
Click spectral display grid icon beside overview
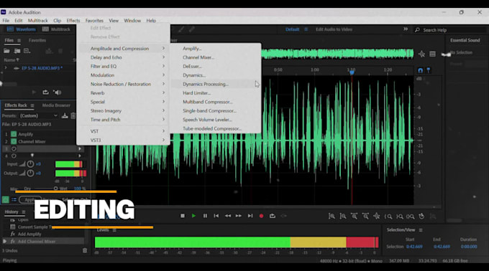pyautogui.click(x=433, y=54)
